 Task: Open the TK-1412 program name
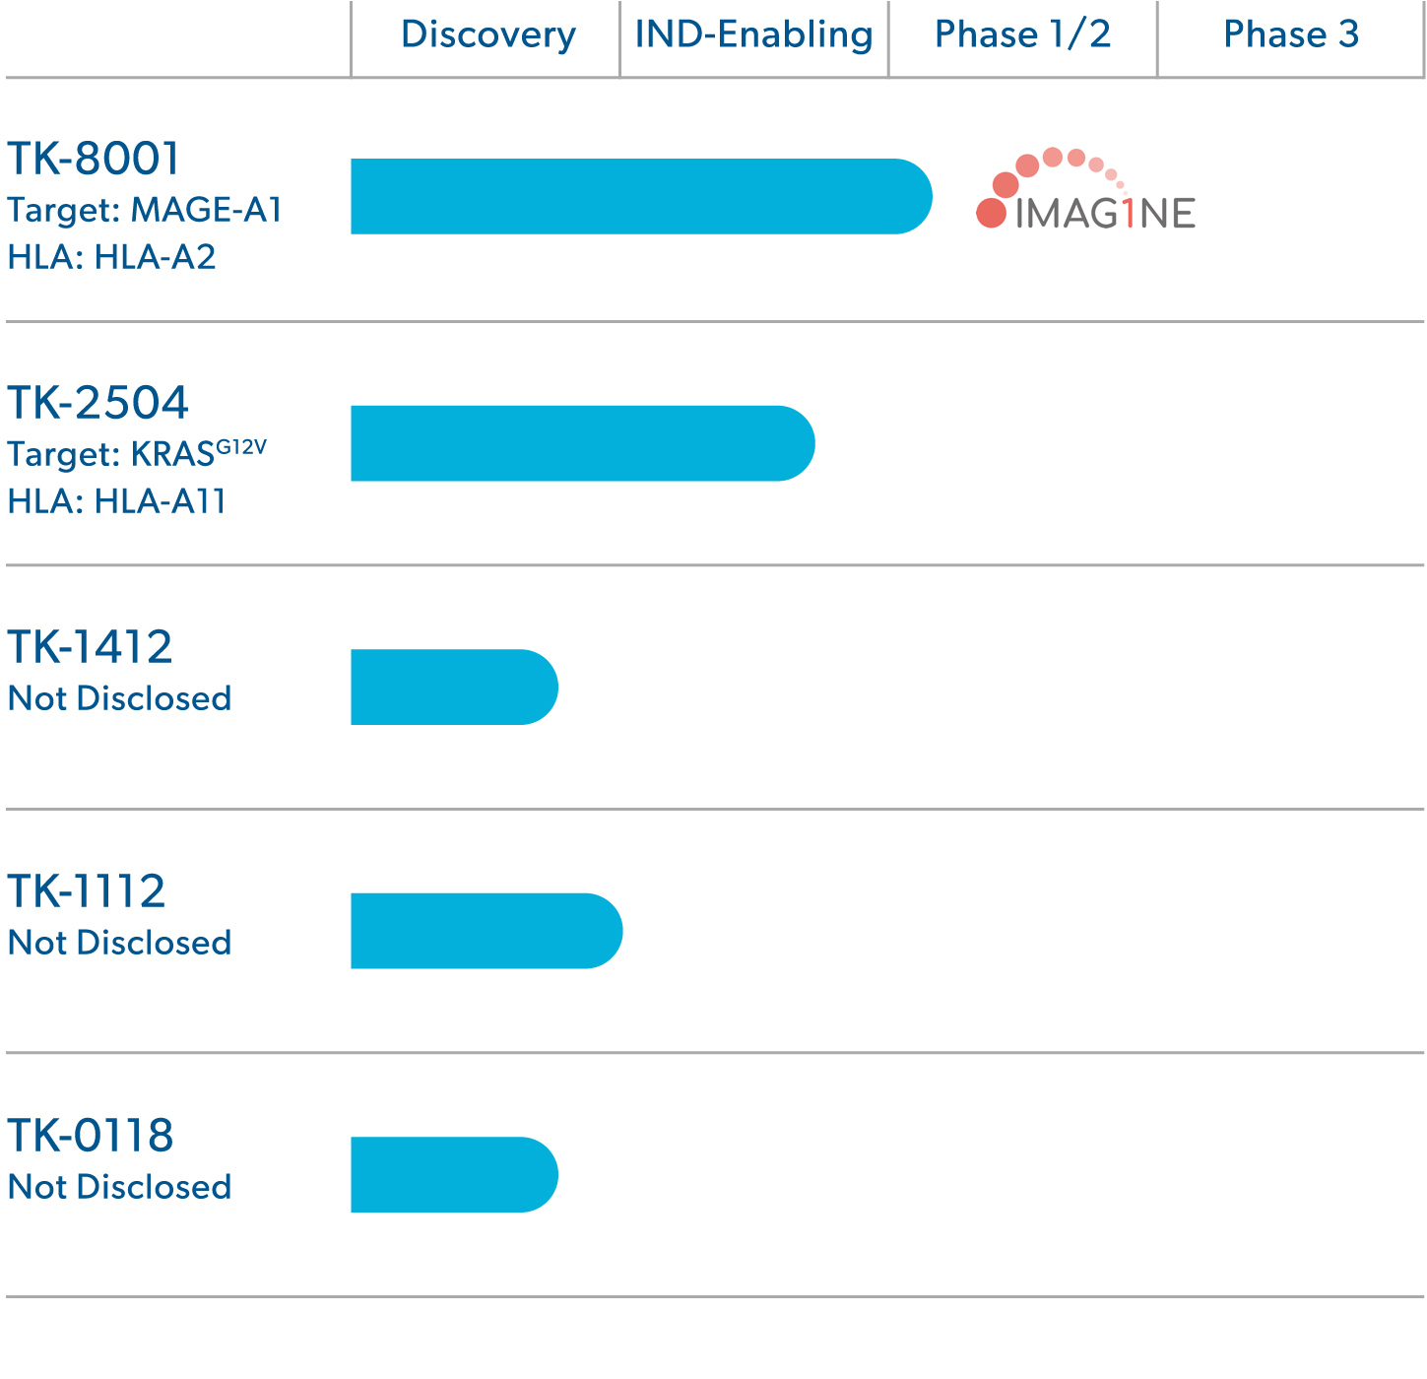(90, 647)
